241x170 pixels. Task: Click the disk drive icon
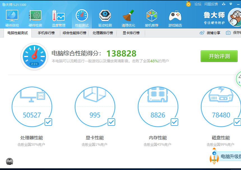click(221, 95)
